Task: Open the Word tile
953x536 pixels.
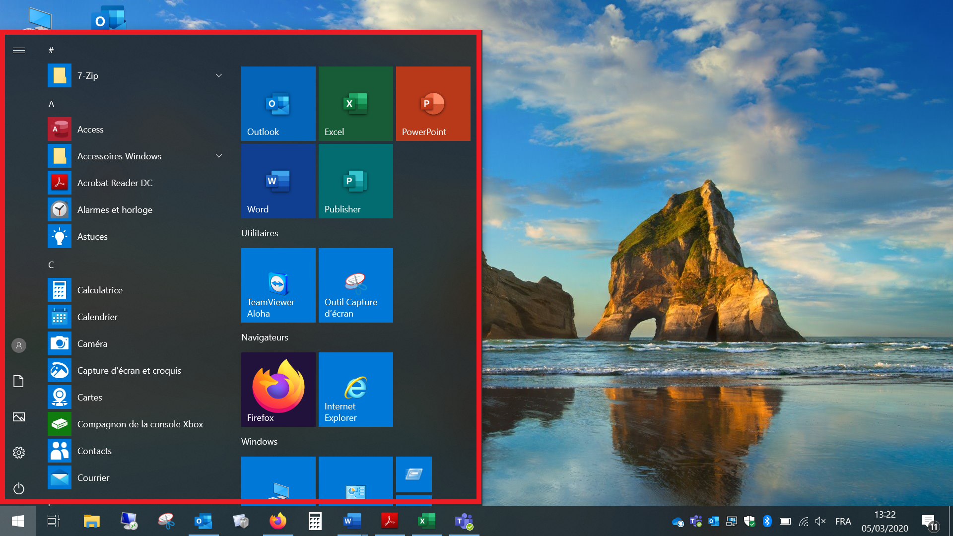Action: coord(278,181)
